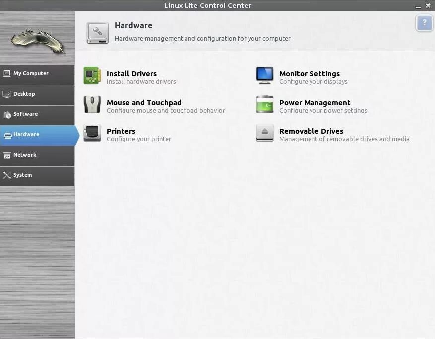The height and width of the screenshot is (339, 435).
Task: Click the Monitor Settings display icon
Action: coord(265,75)
